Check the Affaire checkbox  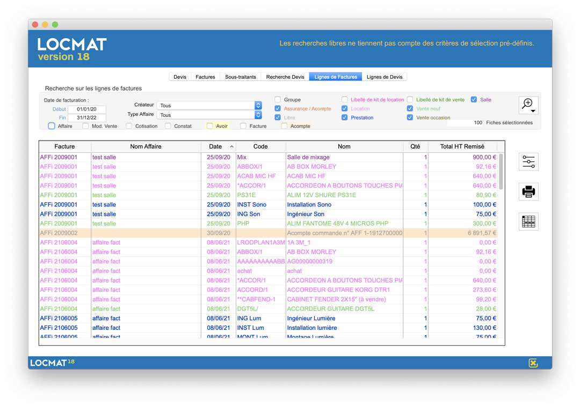click(x=52, y=126)
